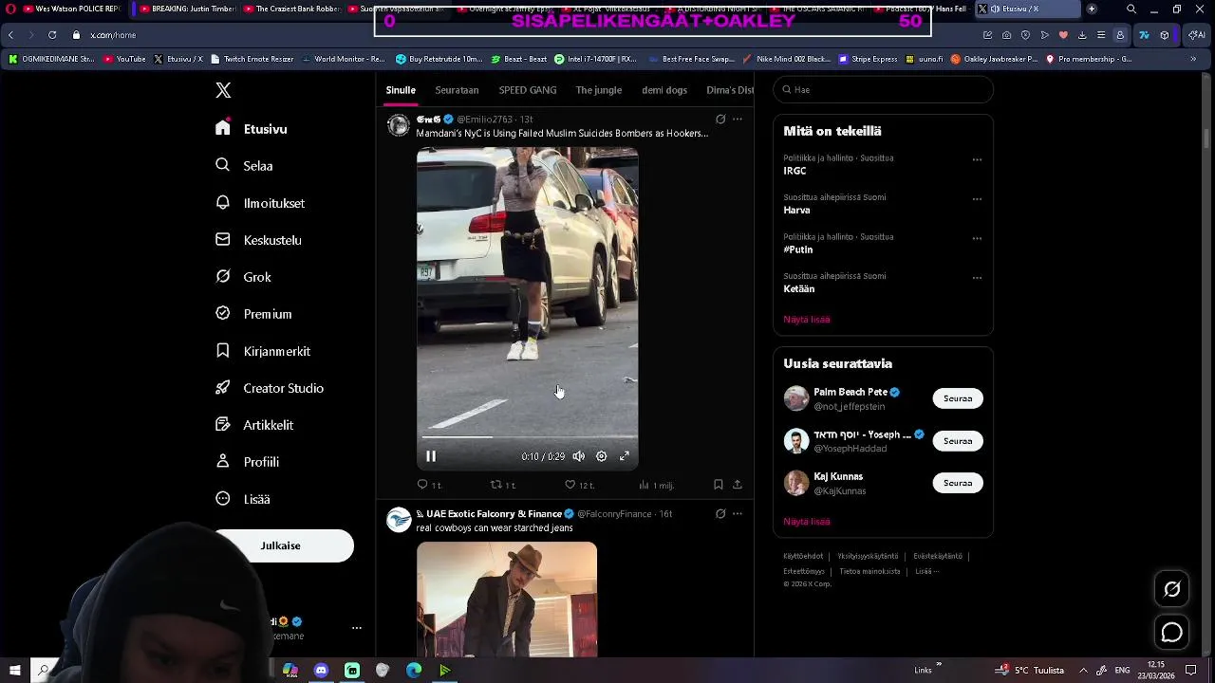View stats of the 1 milj. post
1215x683 pixels.
[x=656, y=485]
